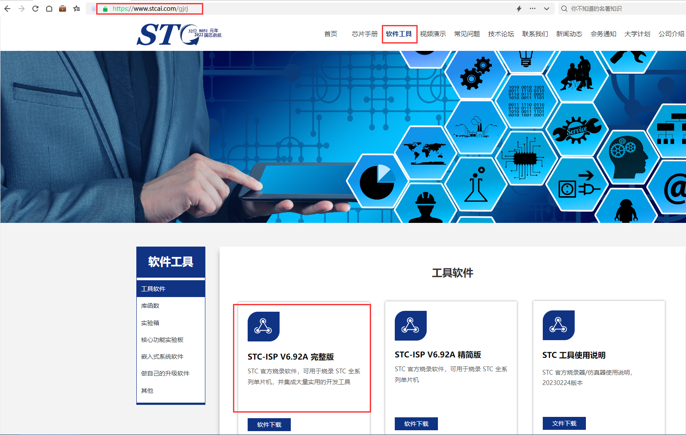Open the favorites star list icon
Screen dimensions: 686x435
76,9
